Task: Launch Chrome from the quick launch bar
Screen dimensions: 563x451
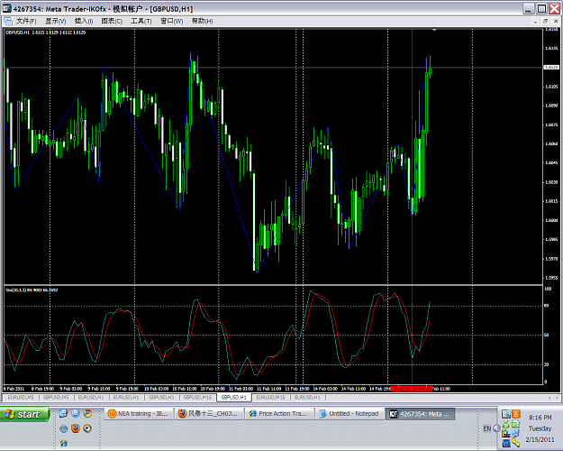Action: [x=87, y=414]
